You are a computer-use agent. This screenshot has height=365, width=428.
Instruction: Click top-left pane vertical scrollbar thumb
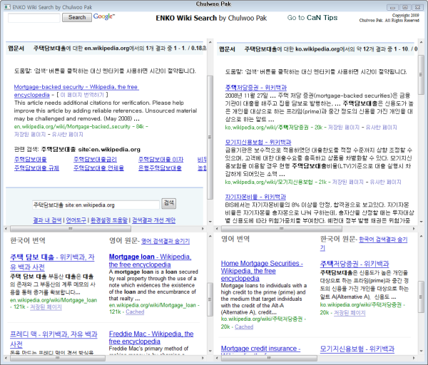(x=210, y=137)
